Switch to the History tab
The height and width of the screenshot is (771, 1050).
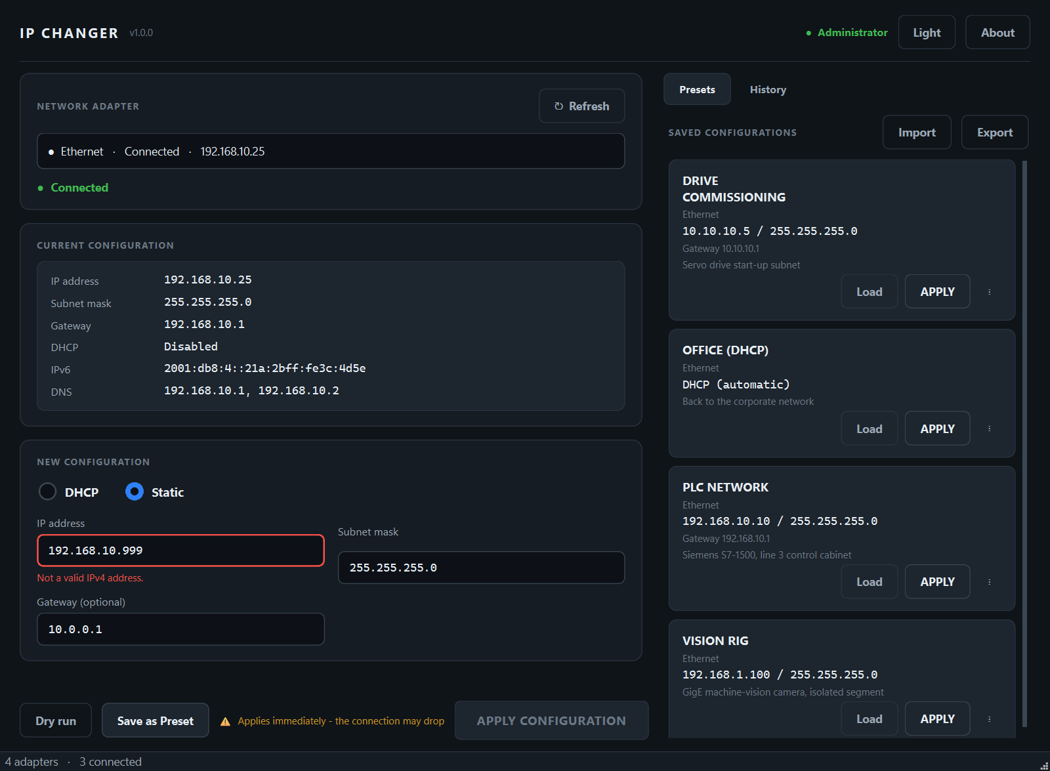click(768, 89)
